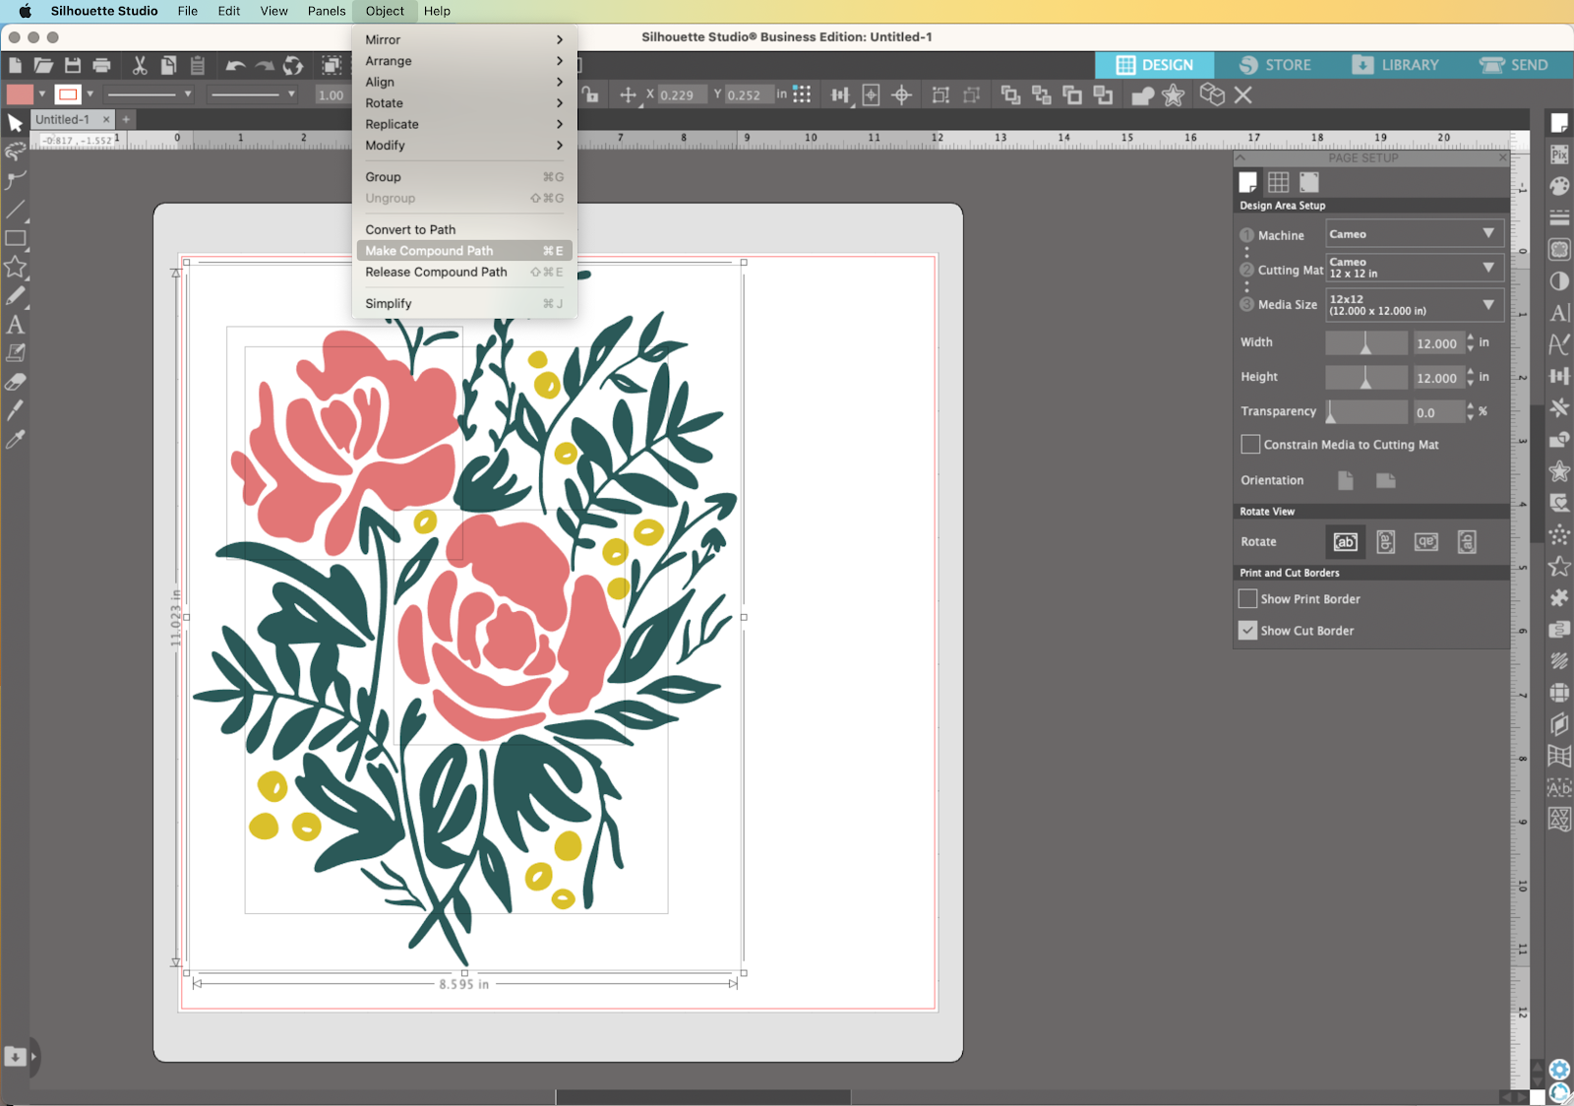Toggle the lock aspect ratio padlock icon

point(590,95)
